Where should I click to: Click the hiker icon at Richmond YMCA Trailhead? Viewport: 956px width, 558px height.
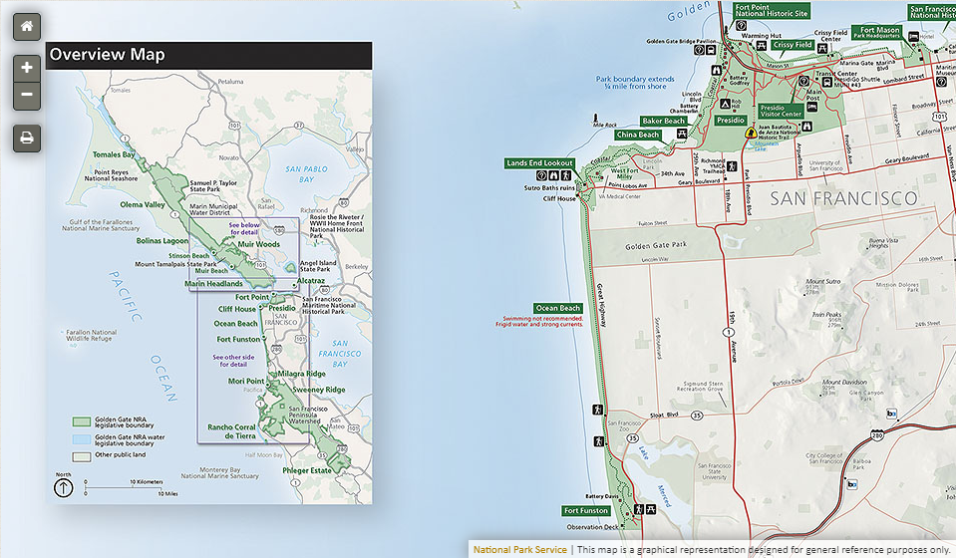point(732,166)
